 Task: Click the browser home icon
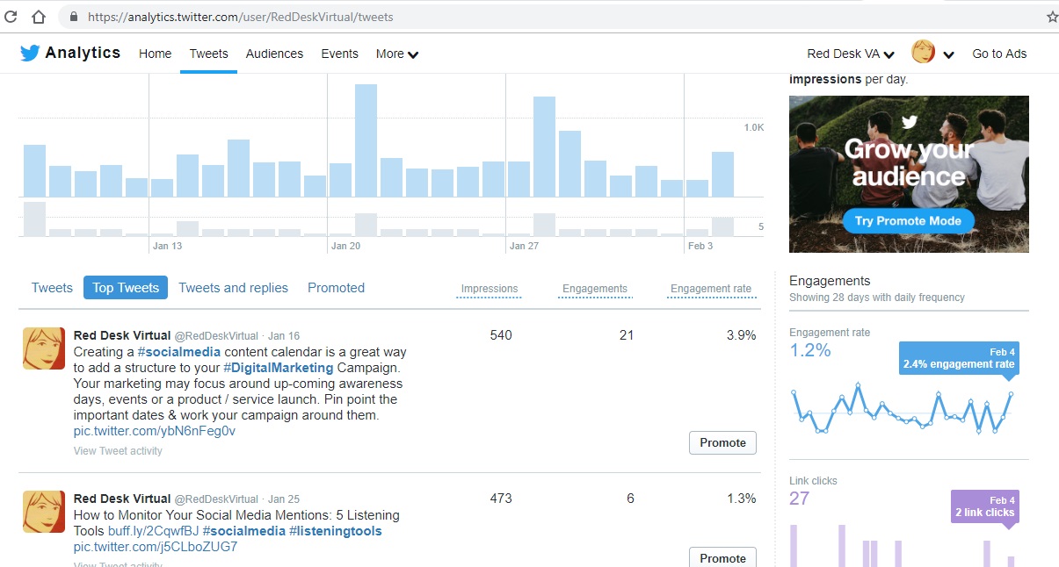[x=38, y=17]
